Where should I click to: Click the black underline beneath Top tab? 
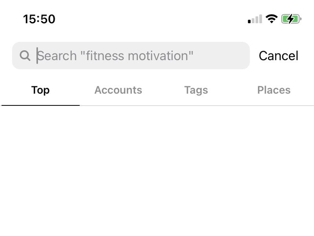pos(40,105)
